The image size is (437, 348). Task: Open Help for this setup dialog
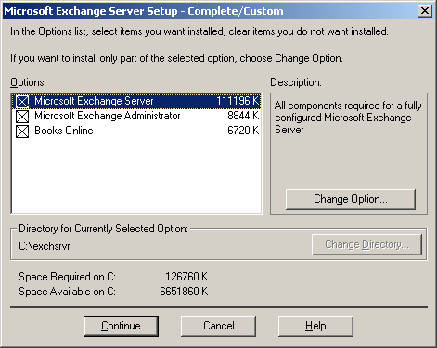click(x=315, y=326)
